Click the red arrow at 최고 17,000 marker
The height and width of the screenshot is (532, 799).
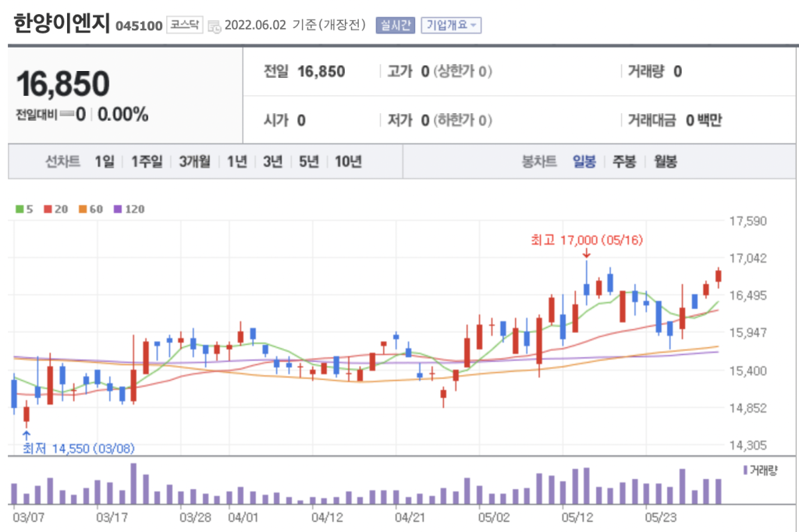[586, 253]
